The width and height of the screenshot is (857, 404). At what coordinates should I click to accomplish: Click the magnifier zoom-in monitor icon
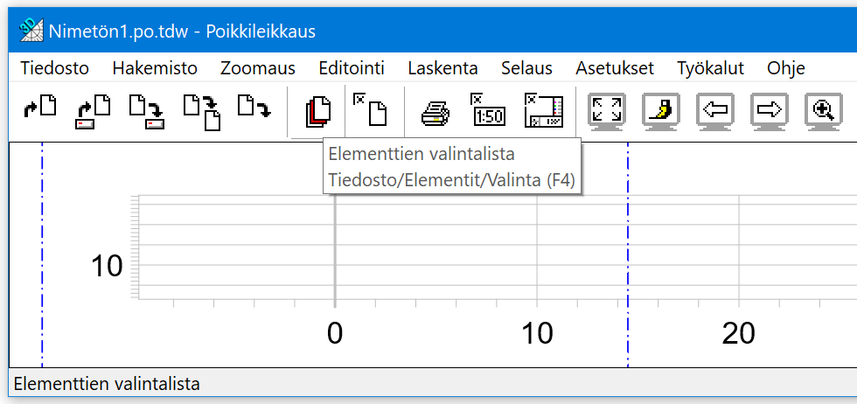click(824, 111)
